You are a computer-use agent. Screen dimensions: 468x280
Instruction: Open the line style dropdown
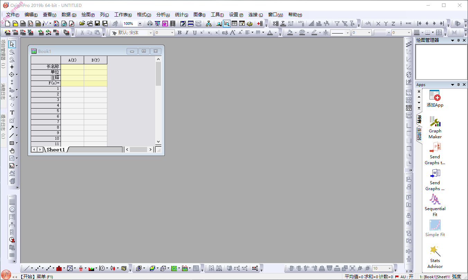pyautogui.click(x=348, y=32)
